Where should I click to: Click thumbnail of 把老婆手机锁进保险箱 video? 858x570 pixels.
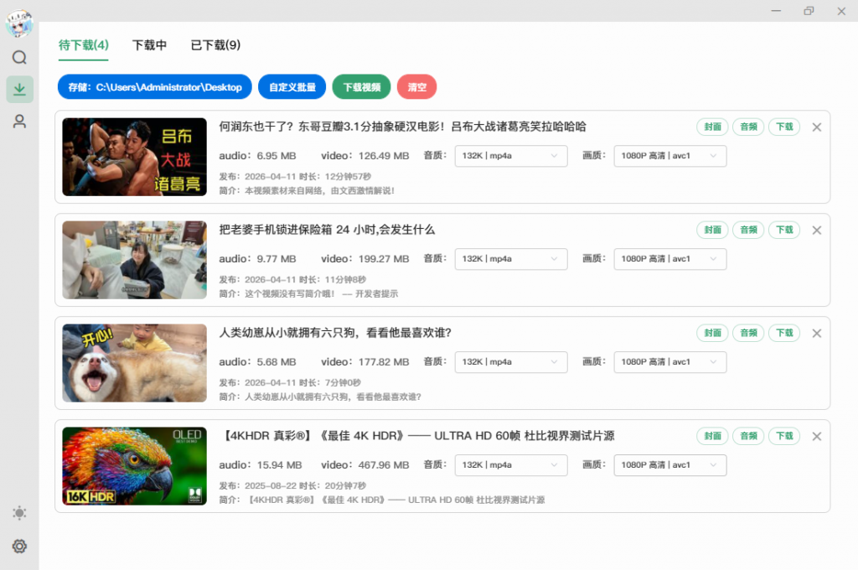(135, 260)
